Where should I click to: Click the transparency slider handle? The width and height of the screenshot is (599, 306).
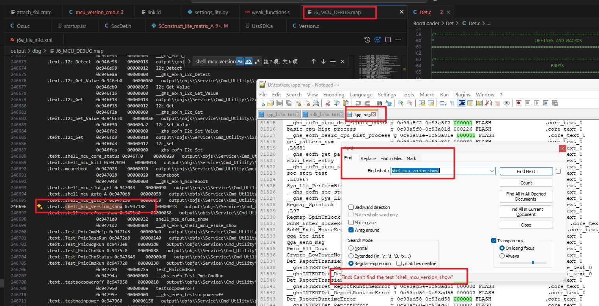point(533,262)
